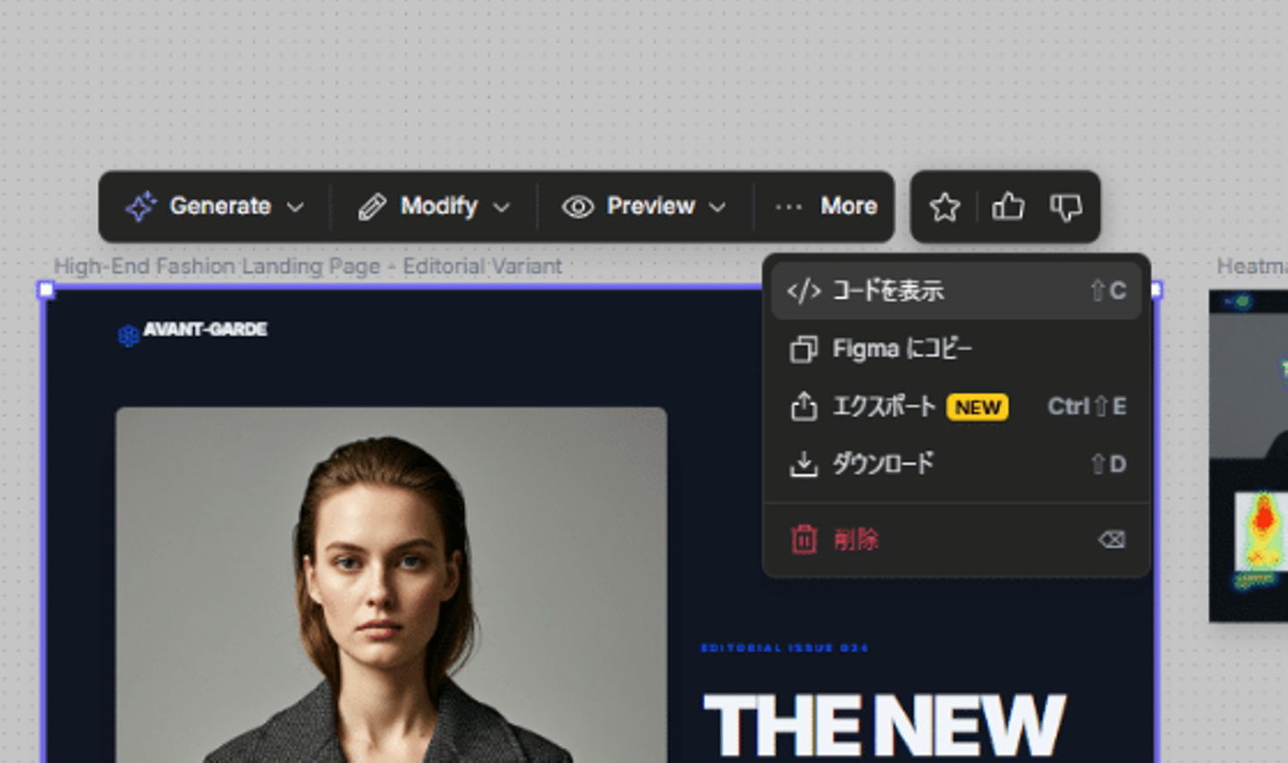
Task: Click the Preview button label
Action: [x=650, y=207]
